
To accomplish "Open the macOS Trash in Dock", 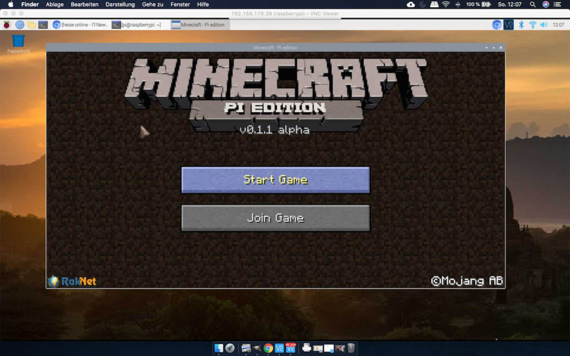I will tap(351, 348).
